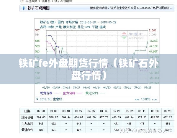The width and height of the screenshot is (177, 138).
Task: Click the 483.56 spot price cell
Action: pyautogui.click(x=155, y=117)
